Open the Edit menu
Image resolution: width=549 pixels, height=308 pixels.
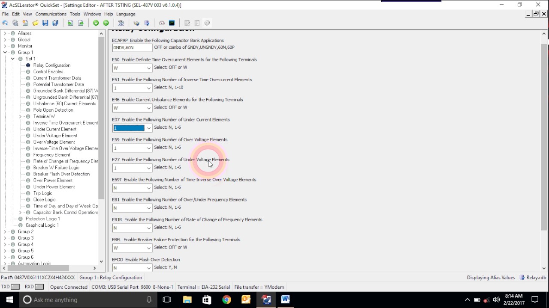pyautogui.click(x=16, y=14)
